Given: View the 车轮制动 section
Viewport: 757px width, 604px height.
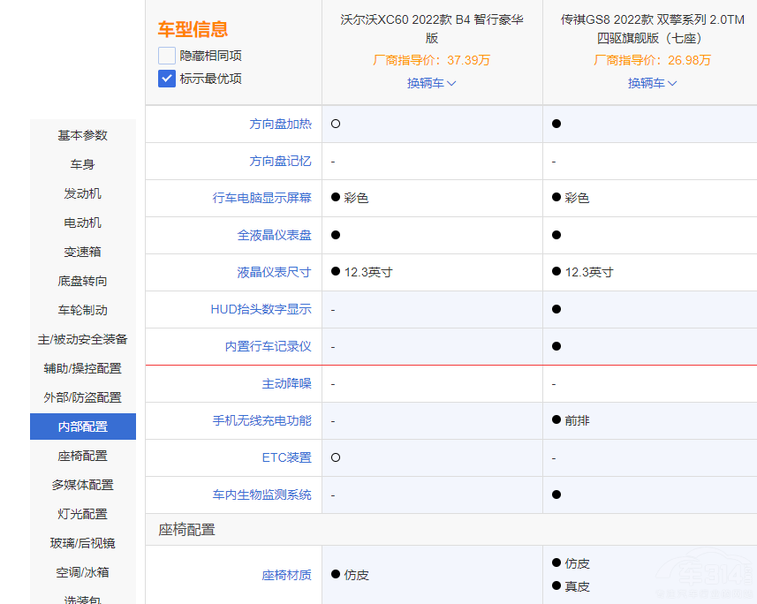Looking at the screenshot, I should click(82, 310).
